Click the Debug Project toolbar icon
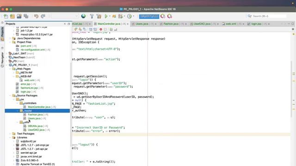 [x=114, y=17]
